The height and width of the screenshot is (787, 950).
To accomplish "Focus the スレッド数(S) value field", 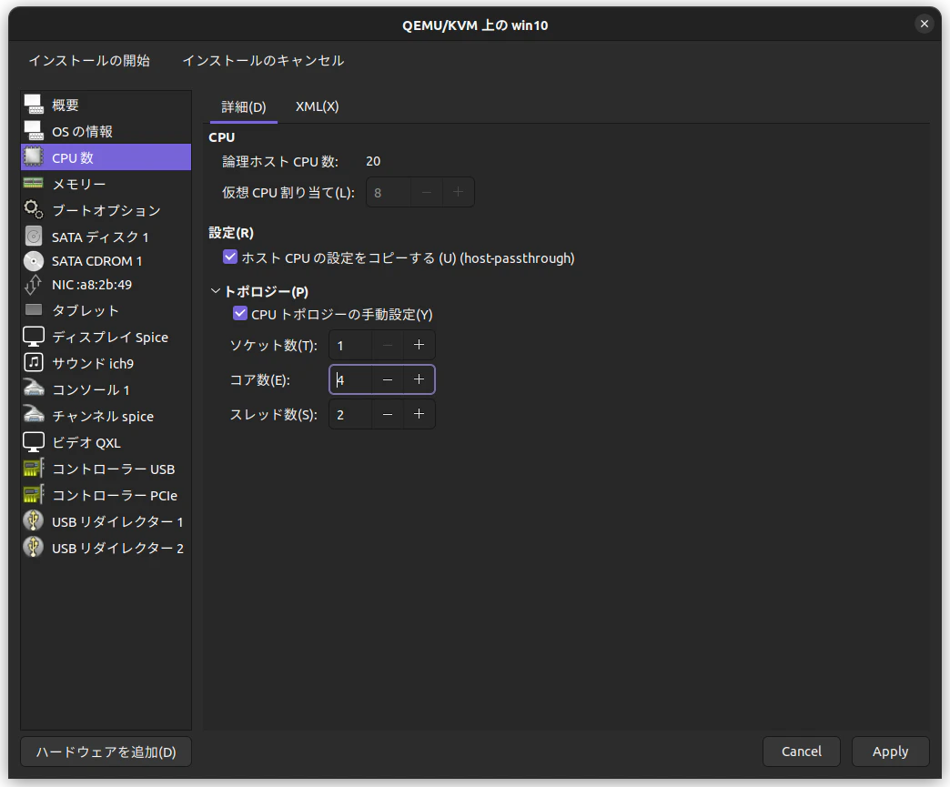I will coord(351,414).
